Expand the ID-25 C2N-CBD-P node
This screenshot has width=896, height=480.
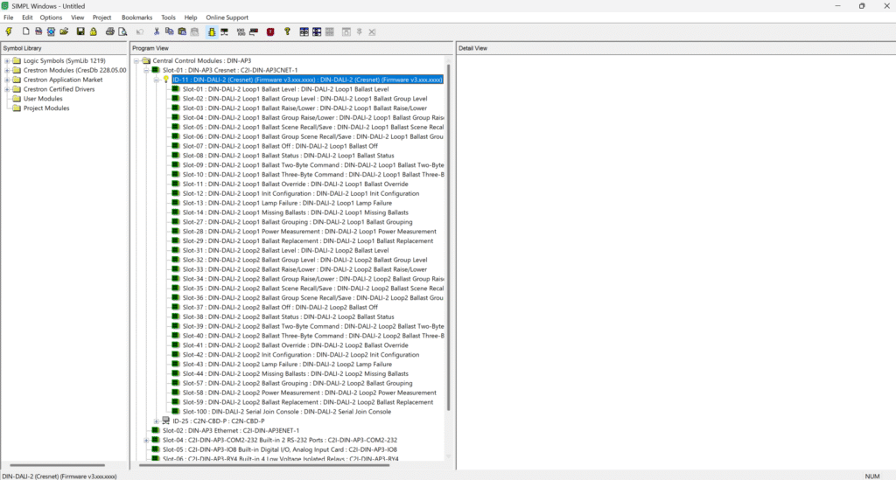156,421
